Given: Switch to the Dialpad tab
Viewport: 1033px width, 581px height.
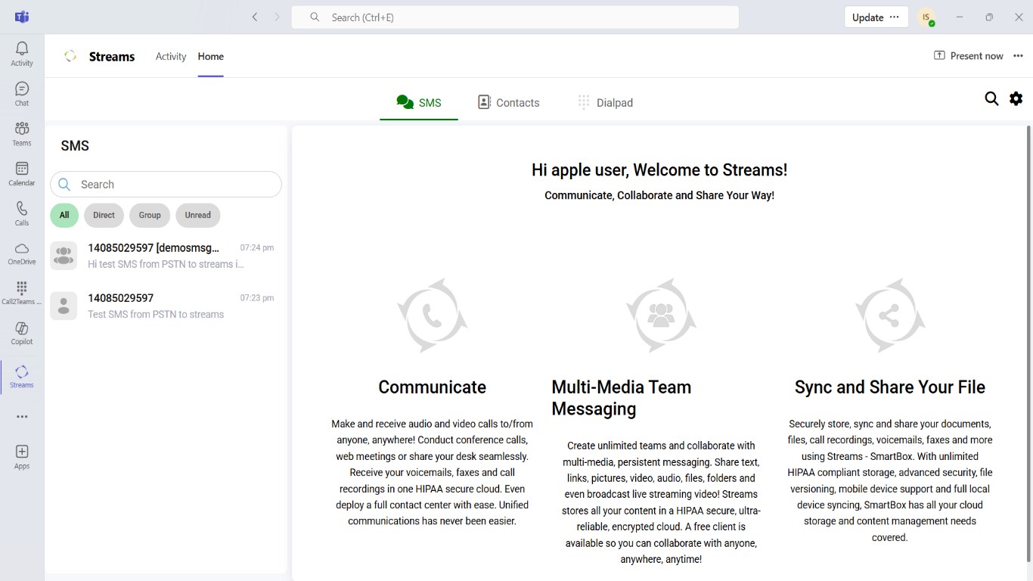Looking at the screenshot, I should pos(605,103).
